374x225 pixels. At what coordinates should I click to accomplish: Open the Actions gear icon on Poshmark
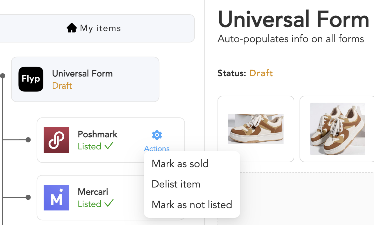click(156, 135)
